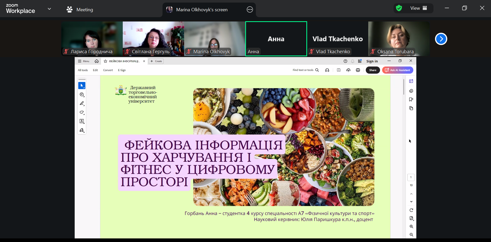Open the Convert menu
The height and width of the screenshot is (242, 491).
pos(108,70)
